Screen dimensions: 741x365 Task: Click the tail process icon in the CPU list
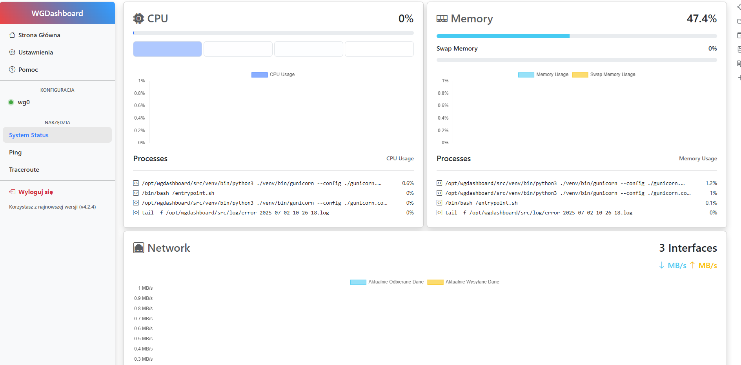coord(136,212)
